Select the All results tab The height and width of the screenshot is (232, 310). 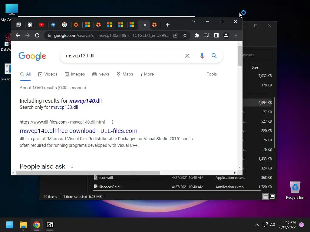point(25,74)
